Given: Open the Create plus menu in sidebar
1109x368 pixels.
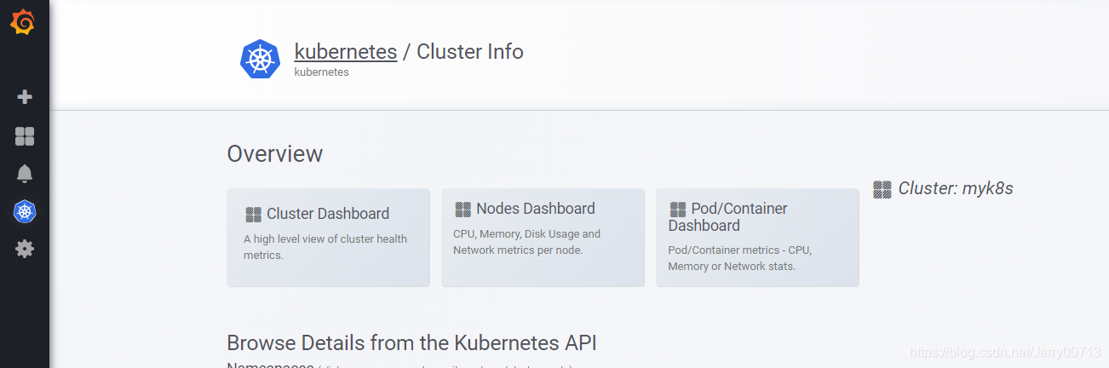Looking at the screenshot, I should (25, 97).
